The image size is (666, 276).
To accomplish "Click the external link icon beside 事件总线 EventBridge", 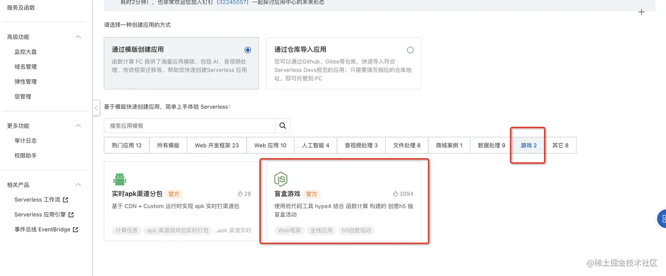I will point(75,230).
